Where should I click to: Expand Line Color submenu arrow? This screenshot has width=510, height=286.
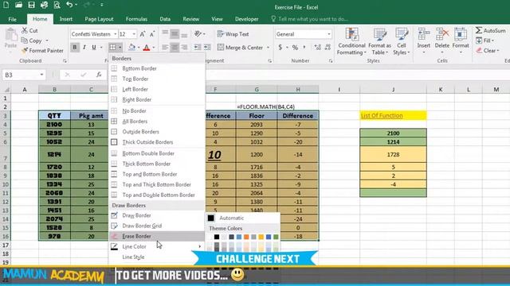199,246
